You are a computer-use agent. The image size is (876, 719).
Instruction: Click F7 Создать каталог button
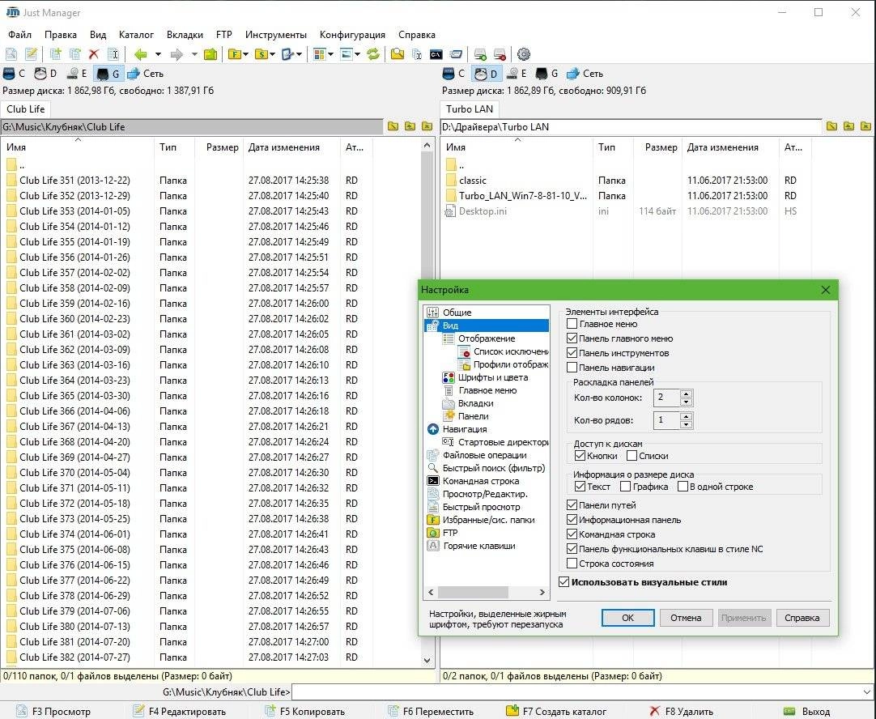556,711
